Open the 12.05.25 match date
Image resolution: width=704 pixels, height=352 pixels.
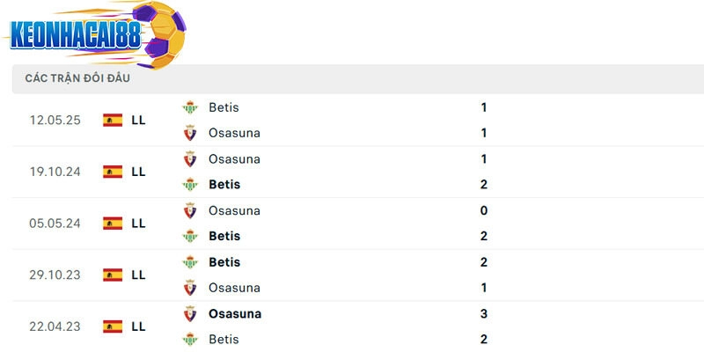tap(55, 121)
